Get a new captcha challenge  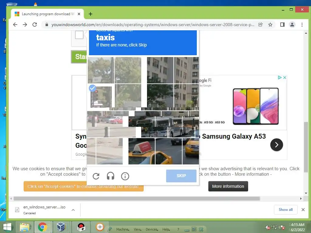(x=96, y=176)
